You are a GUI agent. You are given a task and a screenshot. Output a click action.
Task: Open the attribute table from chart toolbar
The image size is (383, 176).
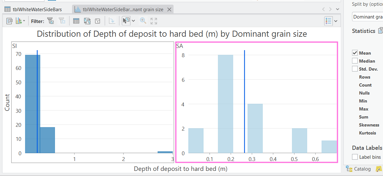click(76, 21)
